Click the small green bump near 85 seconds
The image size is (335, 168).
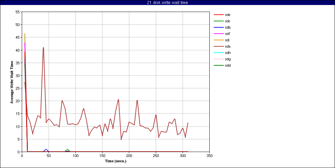[68, 150]
